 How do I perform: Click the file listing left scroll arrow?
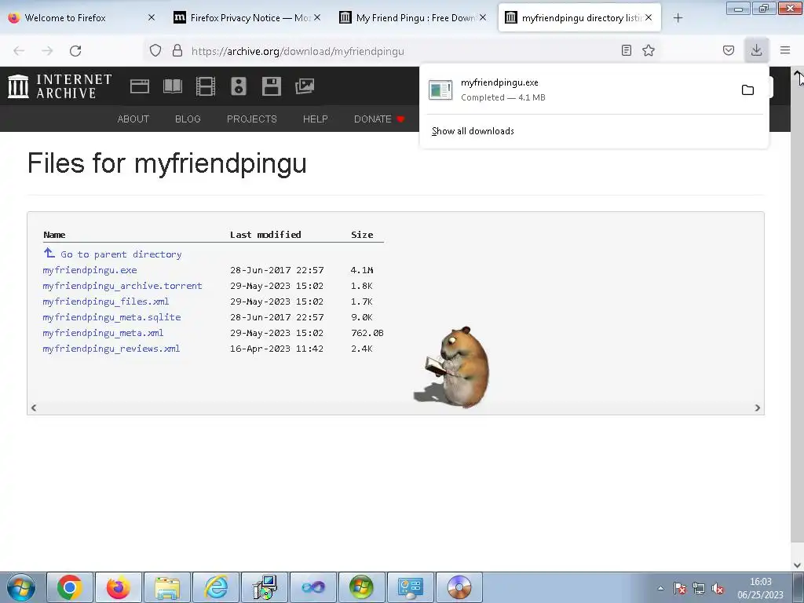click(x=34, y=407)
